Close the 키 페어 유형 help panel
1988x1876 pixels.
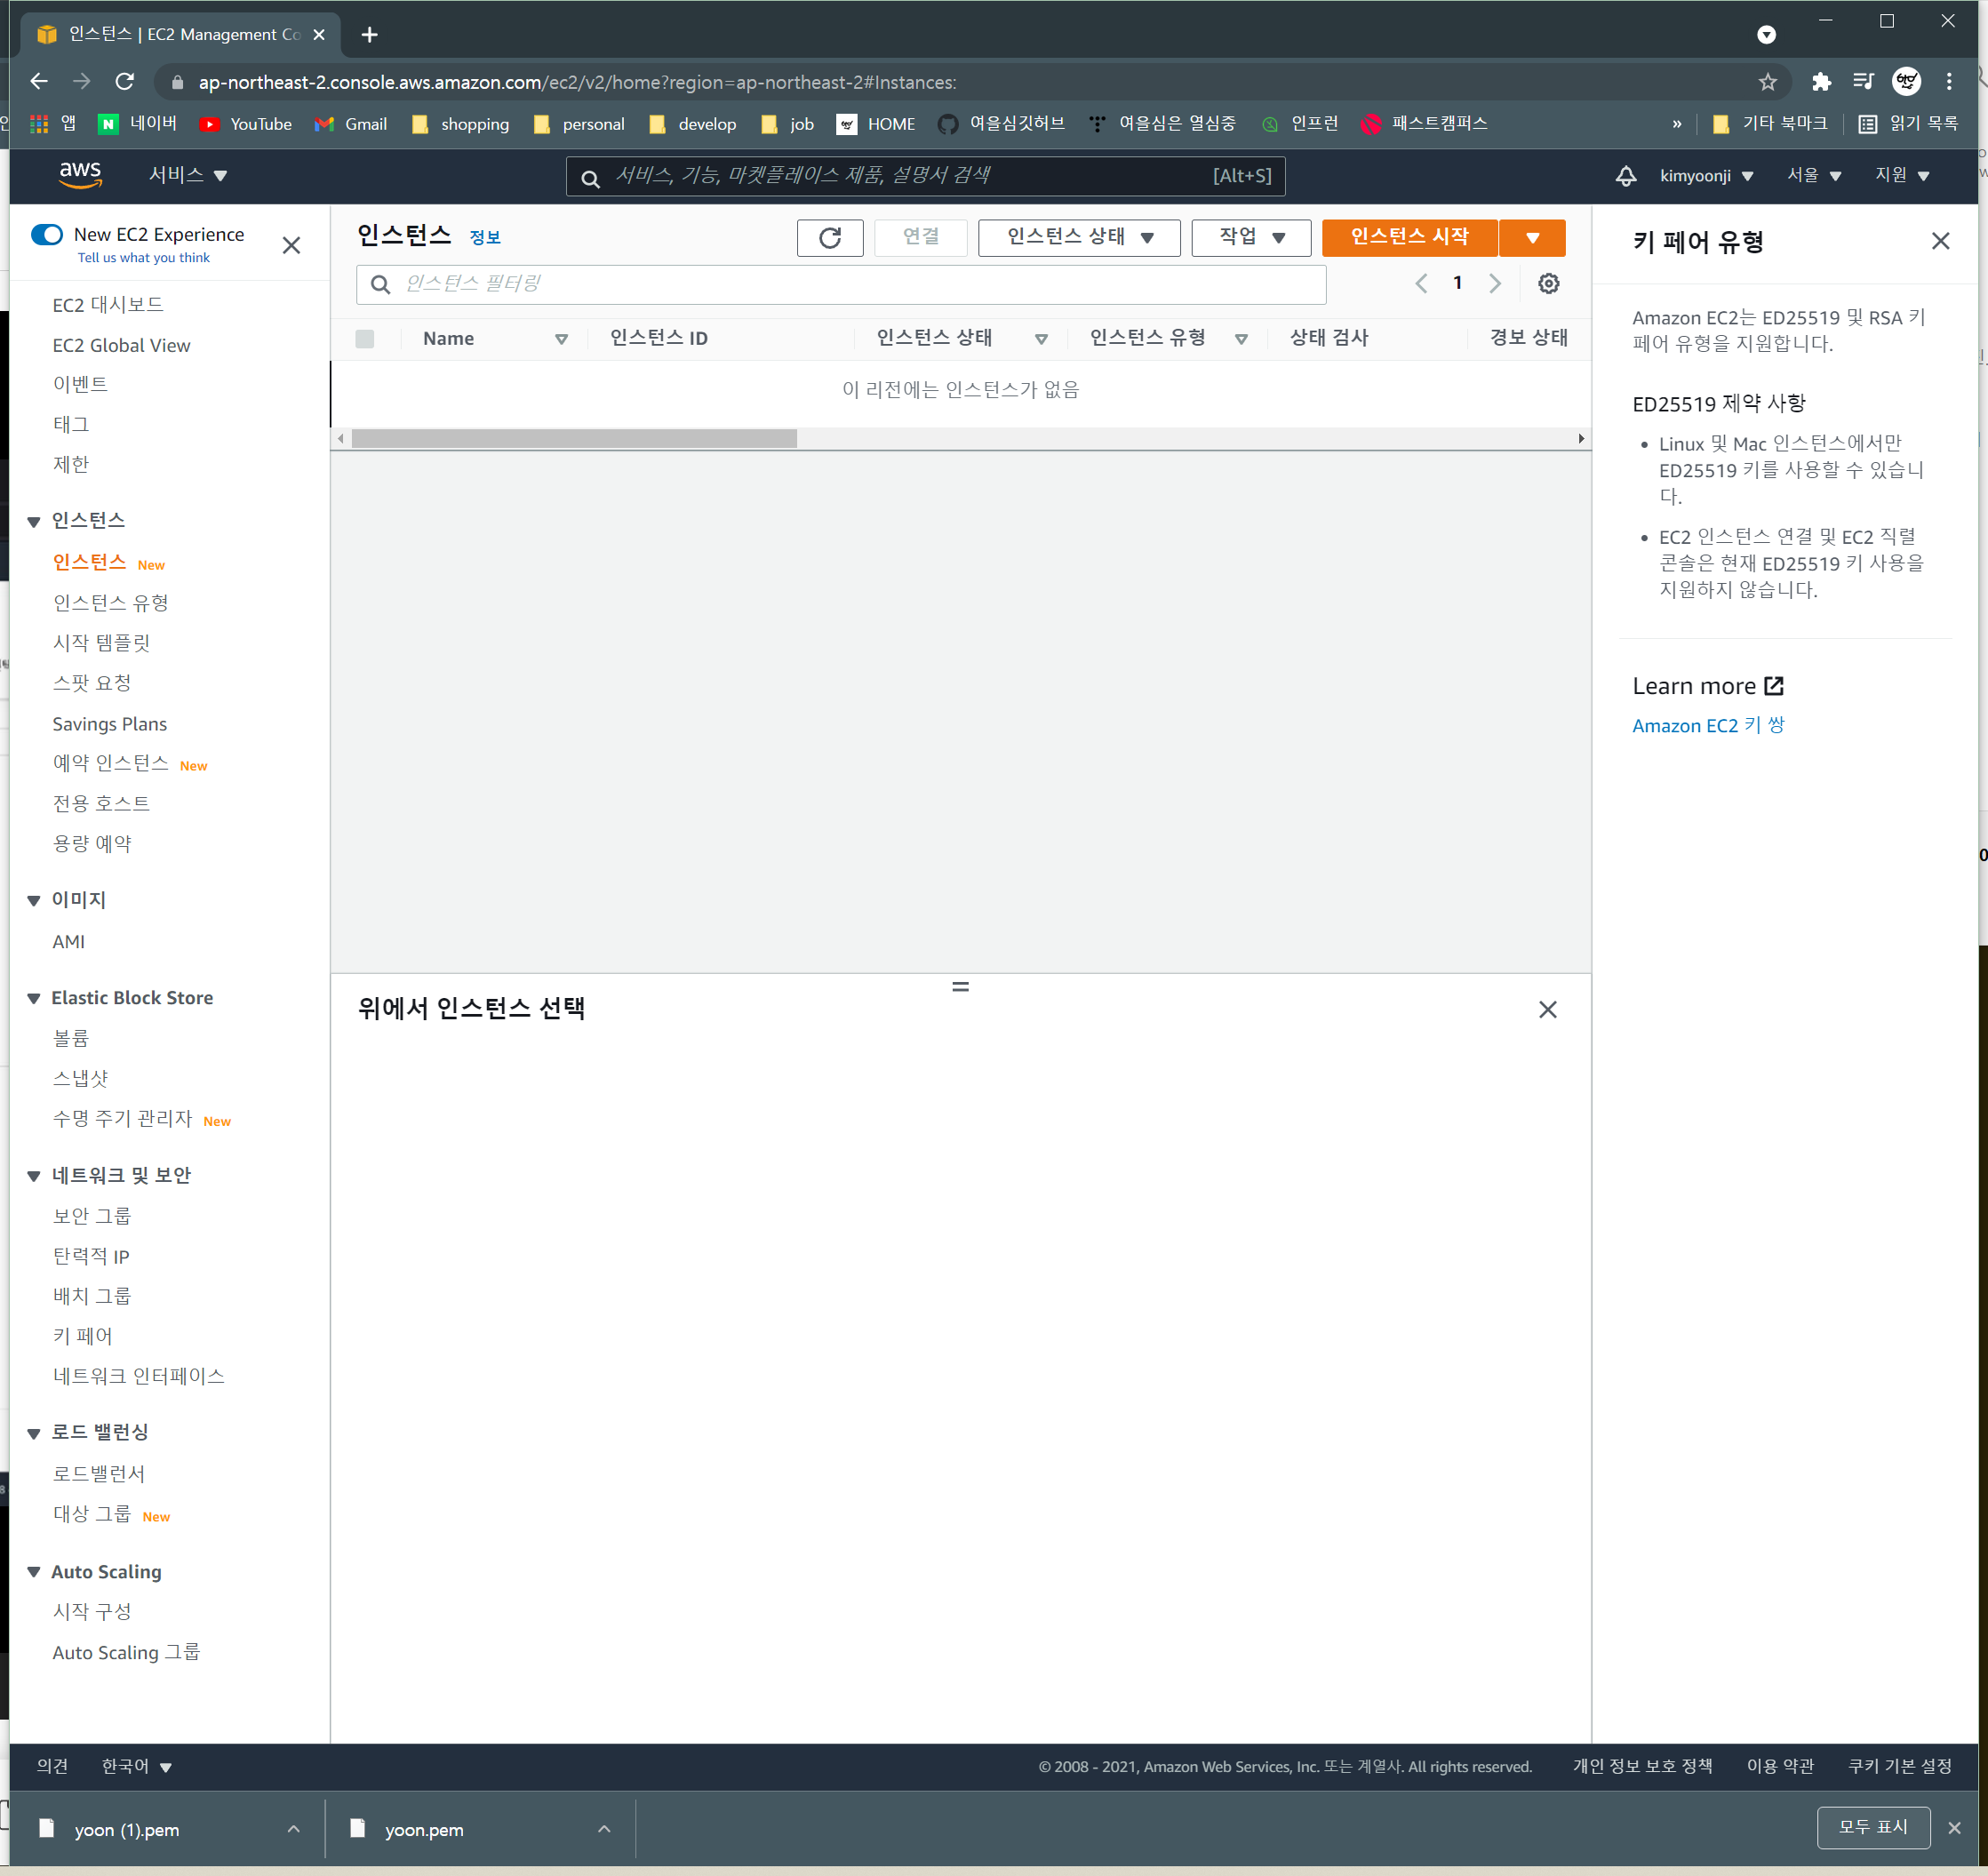click(1939, 241)
